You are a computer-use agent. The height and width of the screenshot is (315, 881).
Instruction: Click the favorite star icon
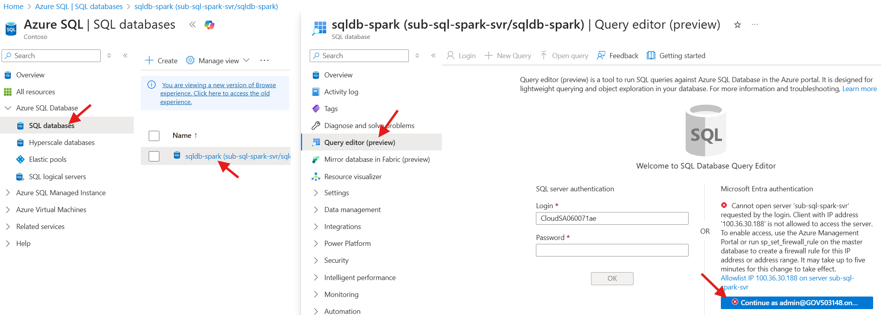click(737, 25)
